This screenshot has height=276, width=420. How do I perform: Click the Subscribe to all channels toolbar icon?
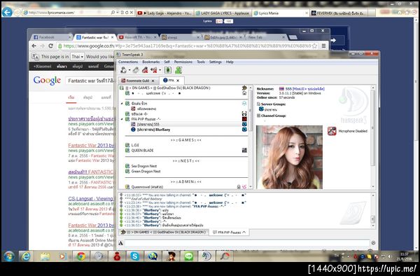[x=168, y=70]
